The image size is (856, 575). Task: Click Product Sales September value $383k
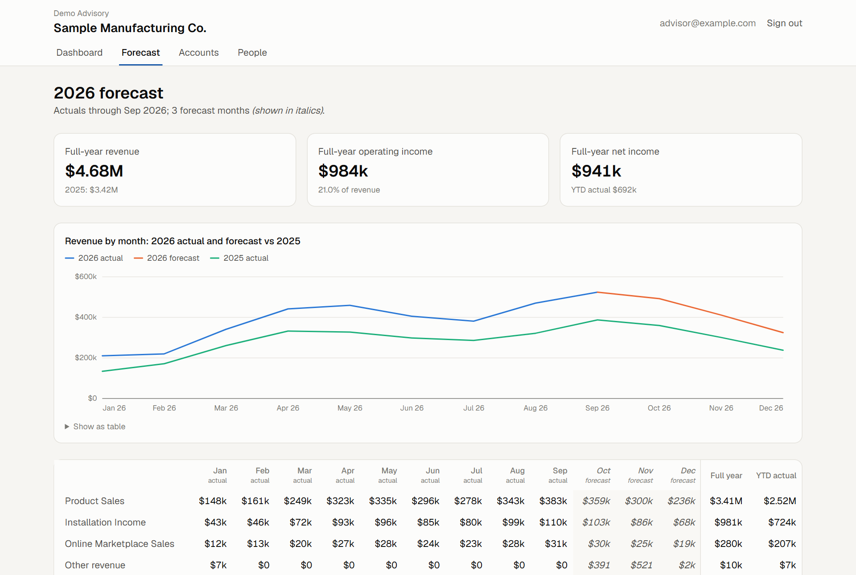coord(553,501)
